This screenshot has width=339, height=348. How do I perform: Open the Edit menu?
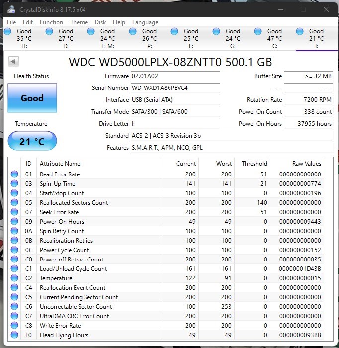pos(28,22)
